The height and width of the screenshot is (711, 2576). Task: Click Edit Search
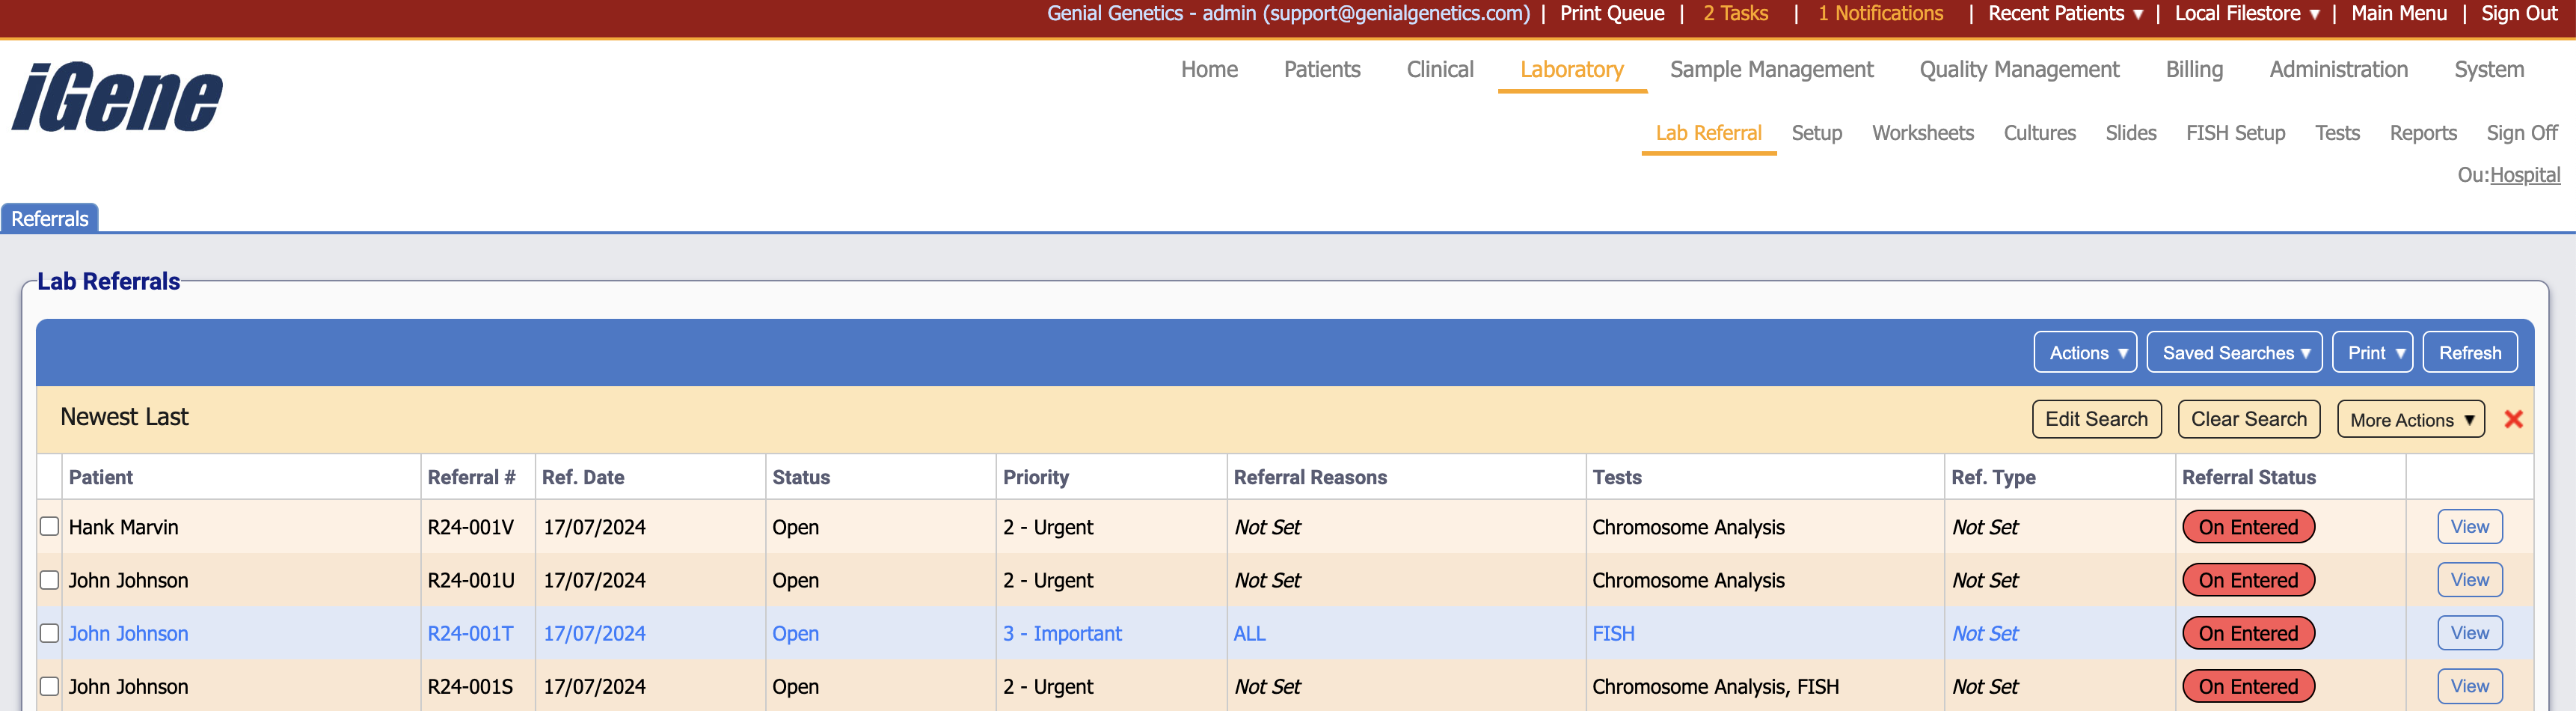tap(2096, 419)
